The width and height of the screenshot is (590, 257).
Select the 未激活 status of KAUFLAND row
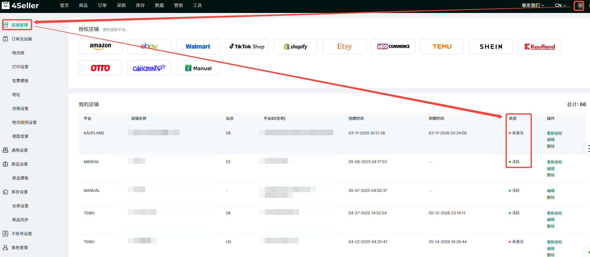click(x=516, y=133)
